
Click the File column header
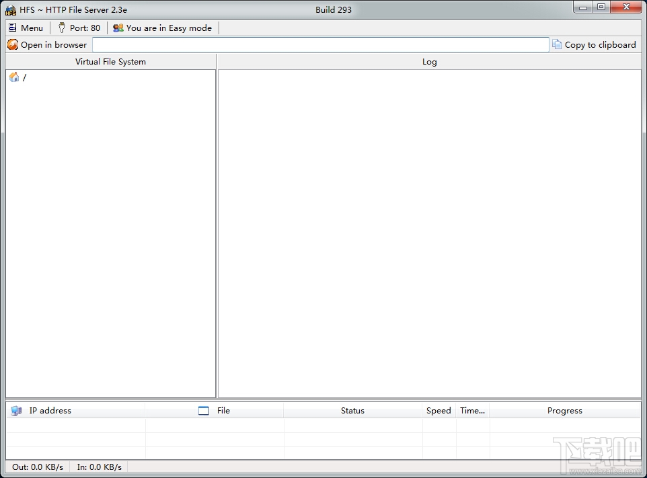coord(214,410)
